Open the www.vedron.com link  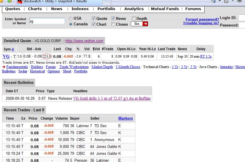(x=84, y=41)
